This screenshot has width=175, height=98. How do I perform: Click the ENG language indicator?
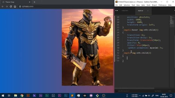(157, 96)
